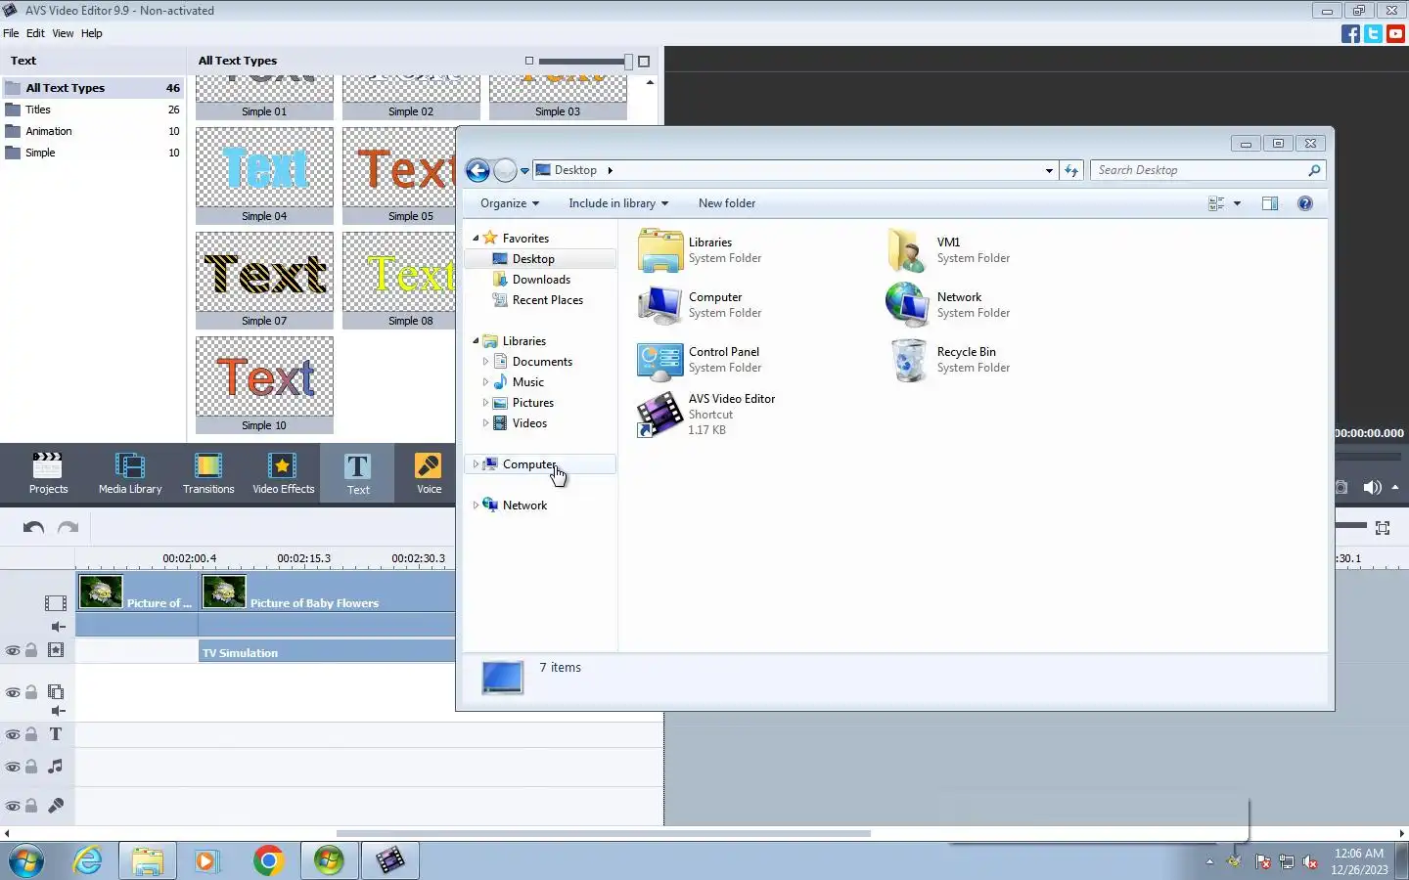
Task: Select the Recycle Bin item
Action: pos(949,360)
